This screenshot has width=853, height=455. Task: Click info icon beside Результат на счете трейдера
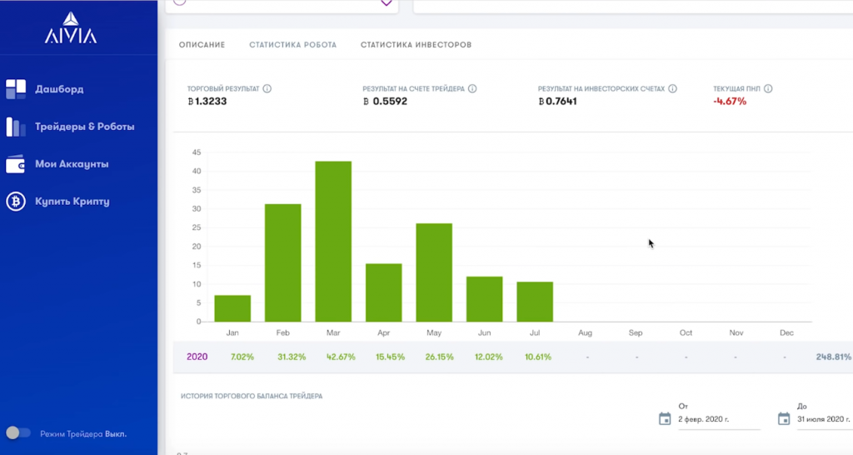pyautogui.click(x=472, y=89)
